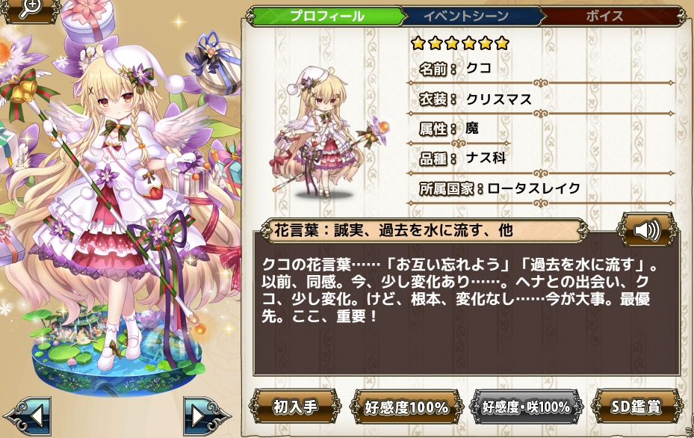Go to next character with right arrow
The image size is (694, 438).
[x=206, y=416]
